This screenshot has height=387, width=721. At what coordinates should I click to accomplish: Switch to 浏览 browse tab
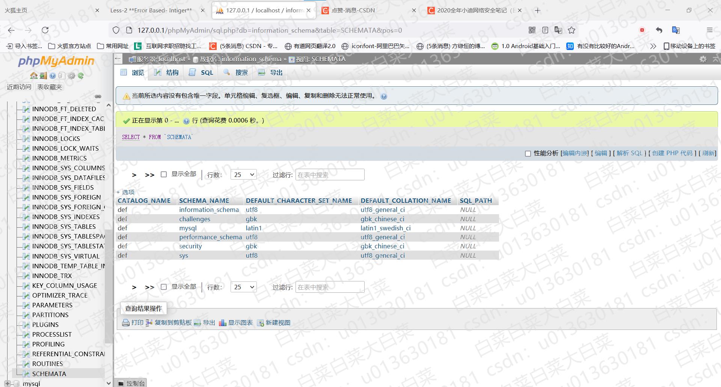[x=132, y=73]
